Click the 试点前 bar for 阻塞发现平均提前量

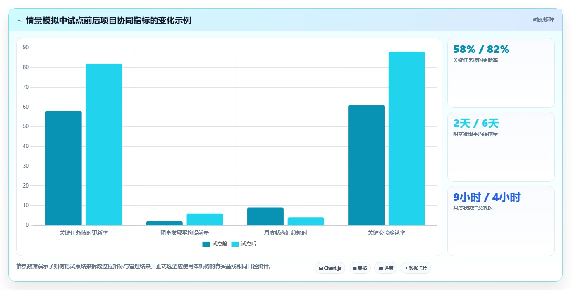click(165, 223)
